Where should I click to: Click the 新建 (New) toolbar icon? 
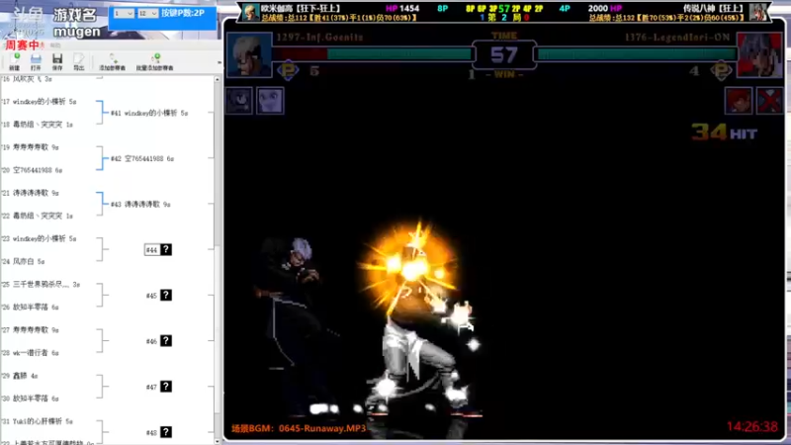[15, 61]
